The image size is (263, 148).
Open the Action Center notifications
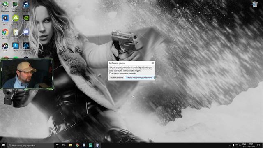(258, 145)
